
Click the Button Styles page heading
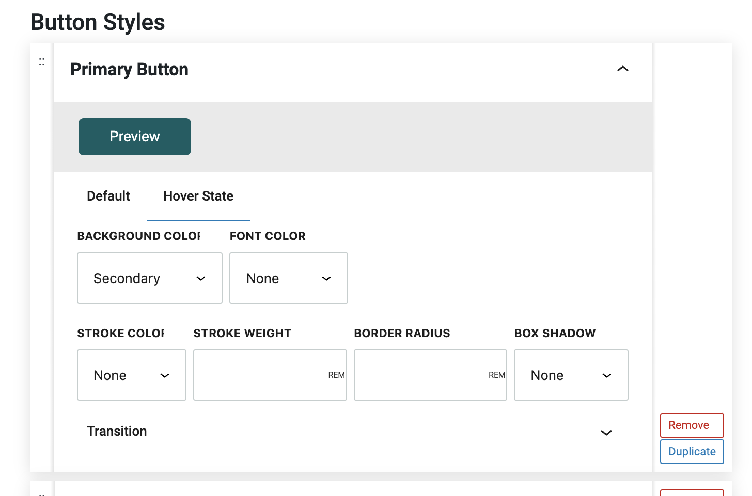tap(98, 23)
